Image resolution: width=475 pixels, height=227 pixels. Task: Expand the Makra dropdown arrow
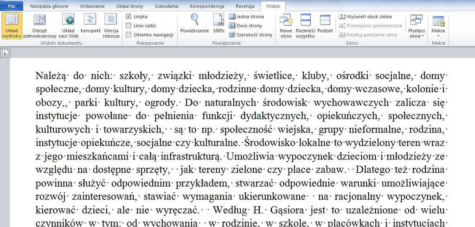pyautogui.click(x=438, y=36)
